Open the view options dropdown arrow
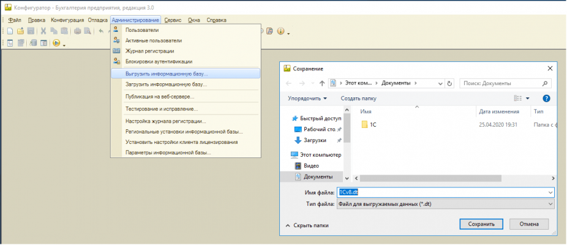The width and height of the screenshot is (567, 245). (527, 98)
